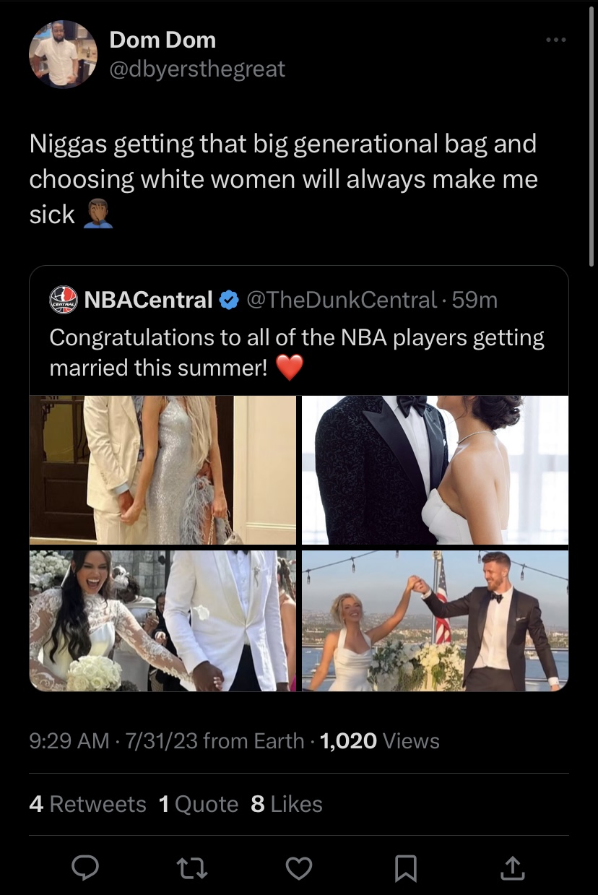Viewport: 598px width, 895px height.
Task: Tap the retweet arrows icon
Action: point(192,868)
